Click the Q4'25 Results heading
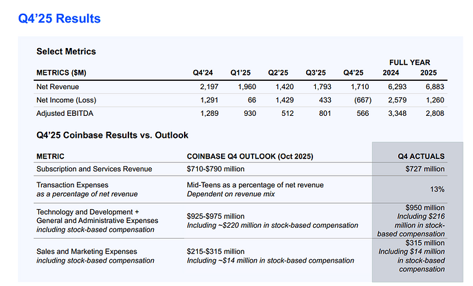 (60, 19)
